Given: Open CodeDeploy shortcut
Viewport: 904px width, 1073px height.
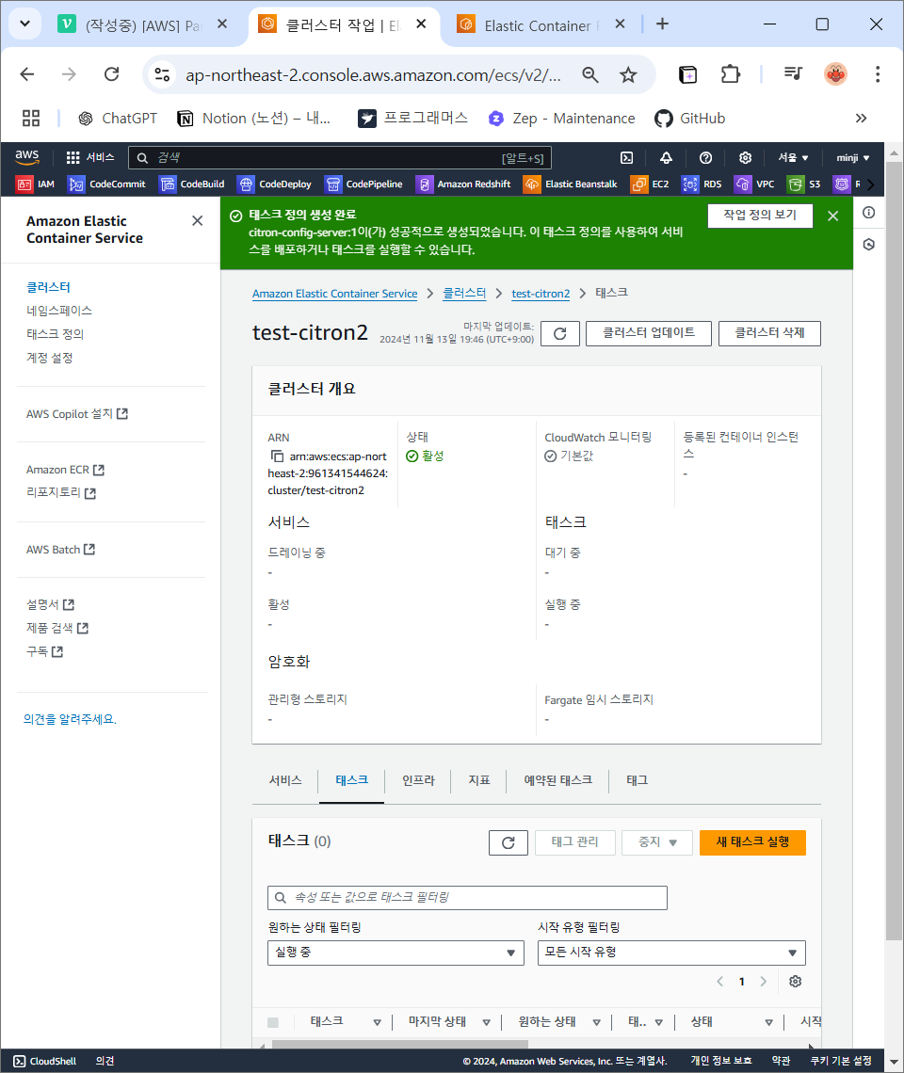Looking at the screenshot, I should [275, 184].
